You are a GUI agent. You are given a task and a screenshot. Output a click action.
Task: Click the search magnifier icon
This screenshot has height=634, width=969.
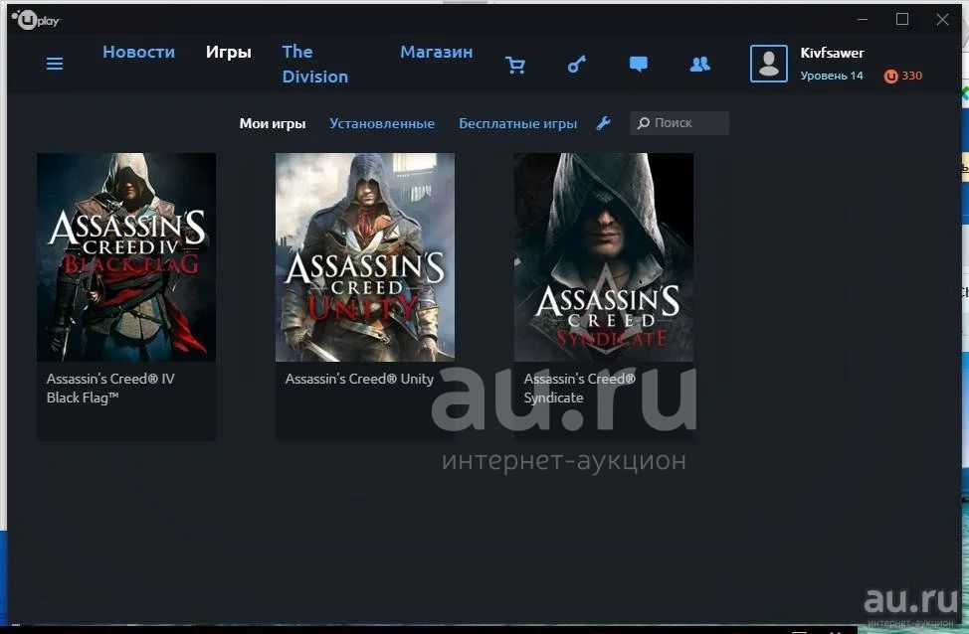(644, 123)
